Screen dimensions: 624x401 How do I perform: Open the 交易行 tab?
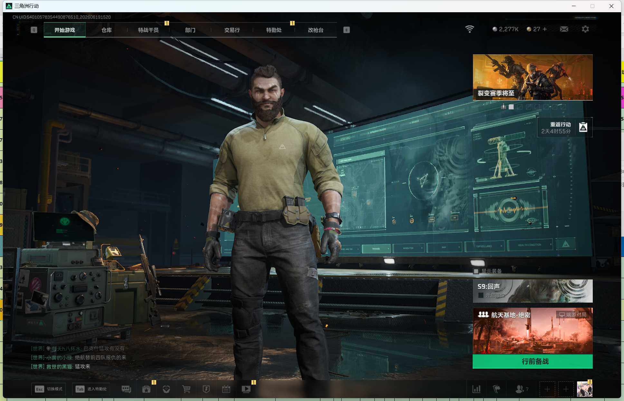[x=232, y=30]
